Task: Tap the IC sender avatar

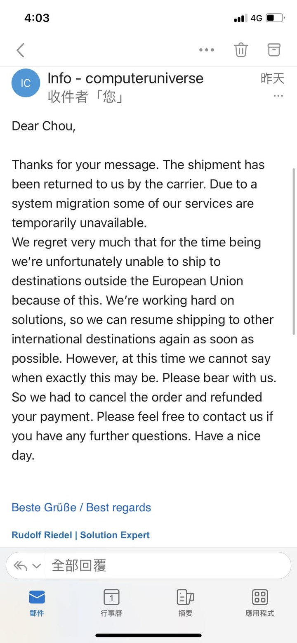Action: coord(26,83)
